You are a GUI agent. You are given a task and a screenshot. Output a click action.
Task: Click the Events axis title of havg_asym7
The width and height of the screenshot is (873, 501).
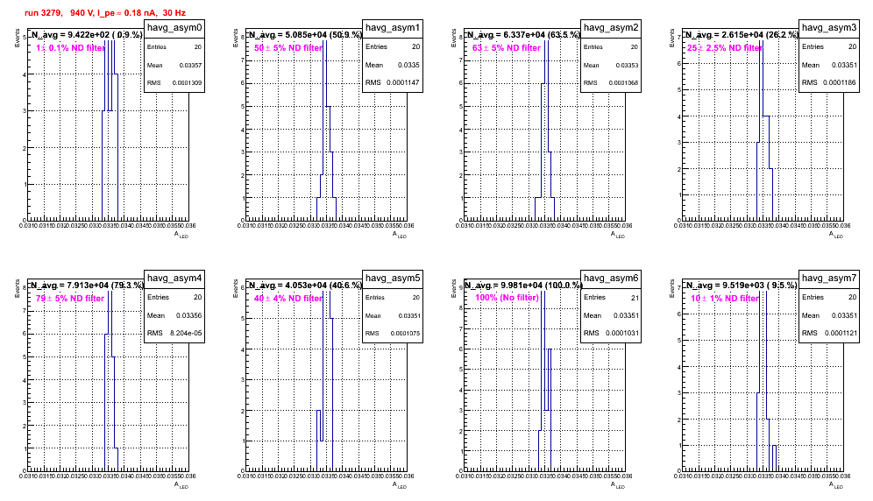pos(671,289)
